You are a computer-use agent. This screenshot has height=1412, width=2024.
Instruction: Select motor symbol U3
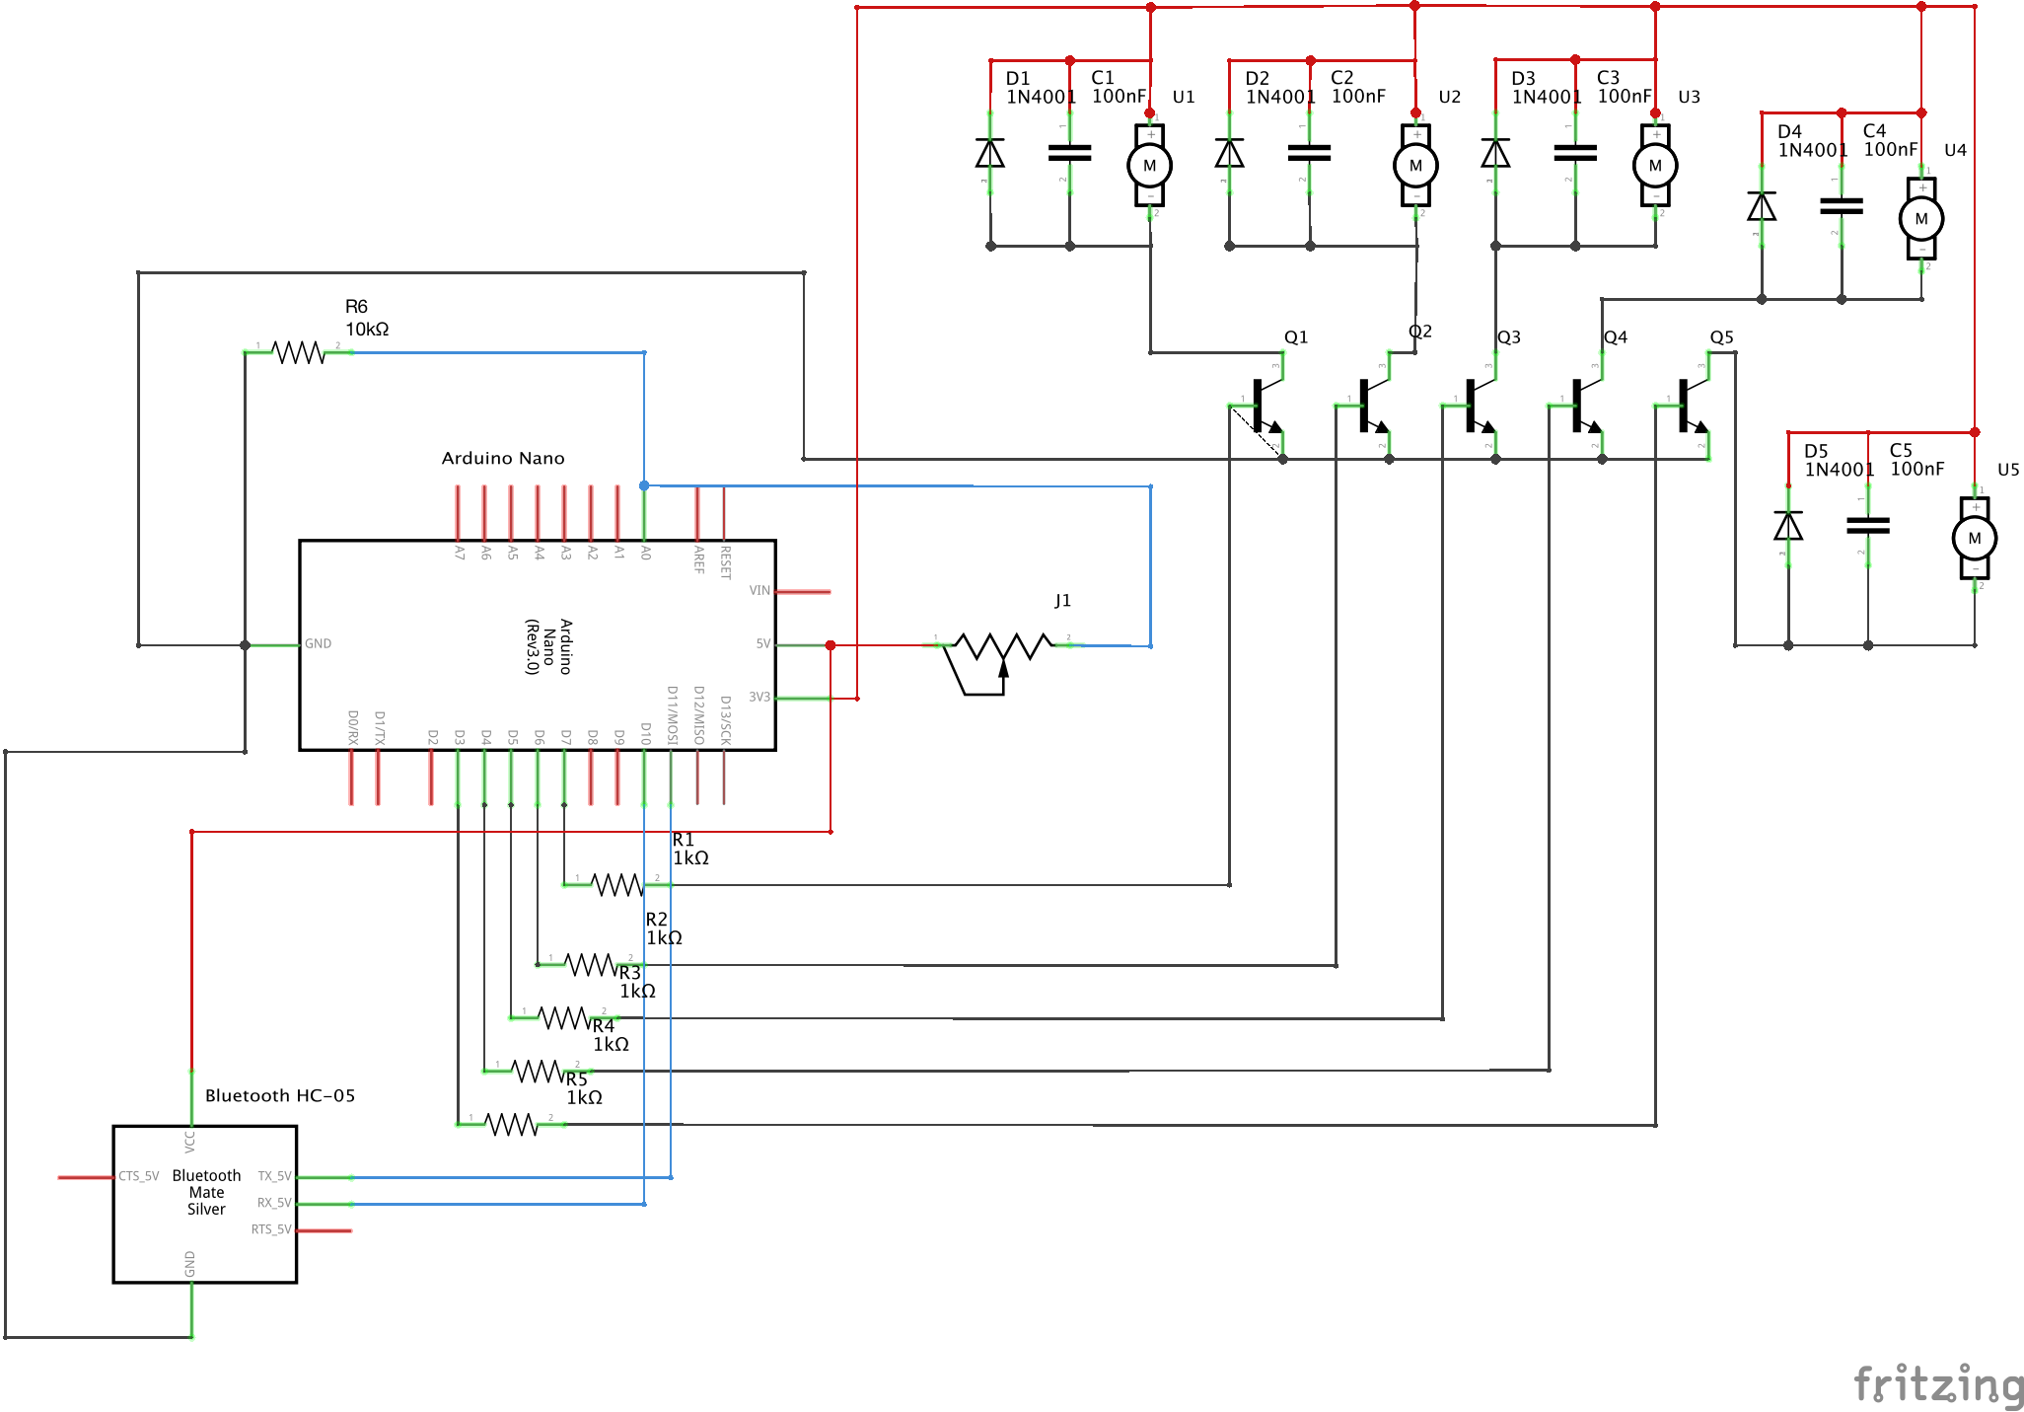point(1655,166)
